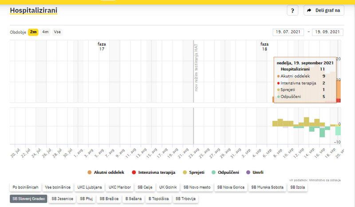Select the 4m period option

pos(45,32)
